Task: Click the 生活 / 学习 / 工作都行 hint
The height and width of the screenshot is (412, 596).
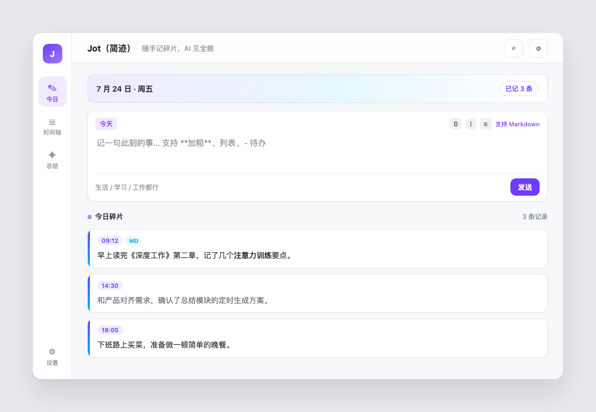Action: (x=127, y=187)
